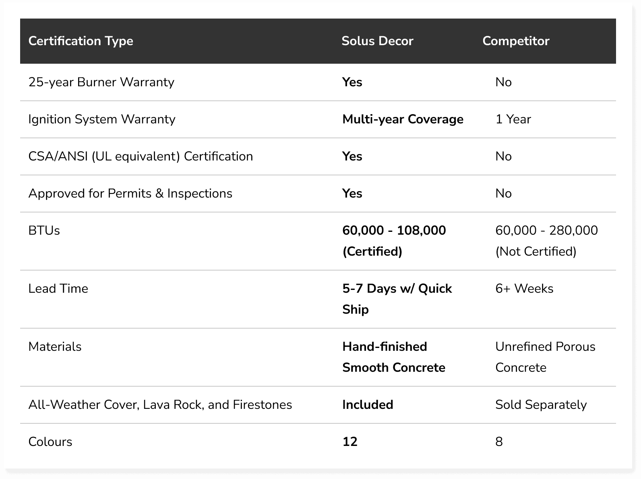The width and height of the screenshot is (641, 479).
Task: Click 60,000 - 108,000 (Certified) value
Action: click(x=394, y=241)
